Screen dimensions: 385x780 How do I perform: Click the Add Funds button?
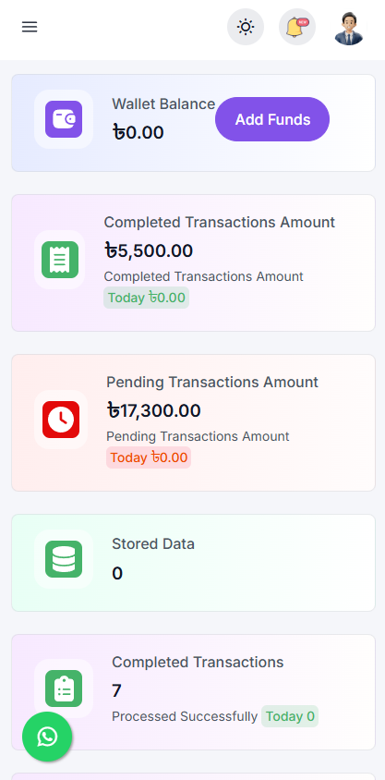(x=272, y=119)
